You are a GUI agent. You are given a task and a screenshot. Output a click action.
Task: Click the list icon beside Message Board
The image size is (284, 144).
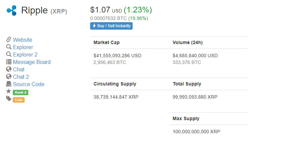(x=9, y=62)
